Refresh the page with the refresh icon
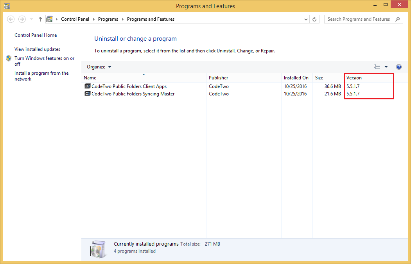The width and height of the screenshot is (411, 264). (x=314, y=19)
